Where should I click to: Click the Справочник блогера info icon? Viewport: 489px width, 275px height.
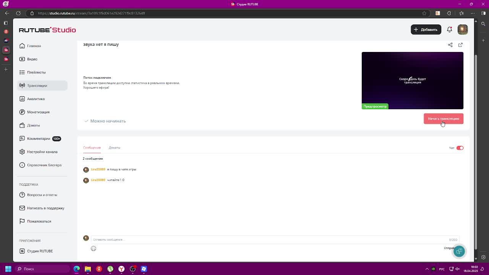[22, 165]
